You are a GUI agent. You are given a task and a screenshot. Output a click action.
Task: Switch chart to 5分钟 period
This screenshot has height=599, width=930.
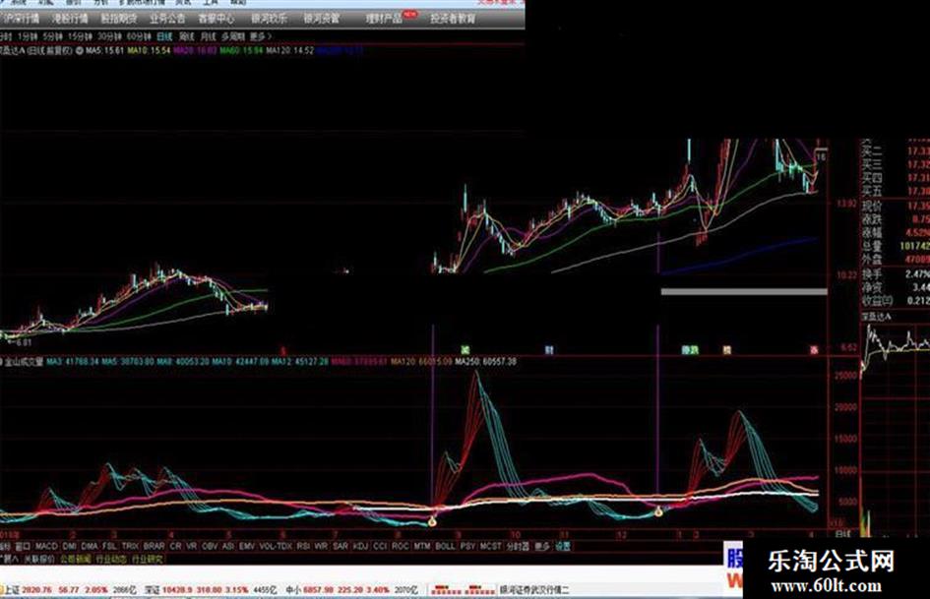[x=52, y=36]
